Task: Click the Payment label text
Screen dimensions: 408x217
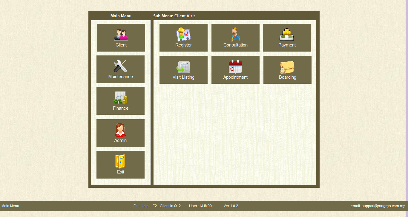Action: (x=287, y=45)
